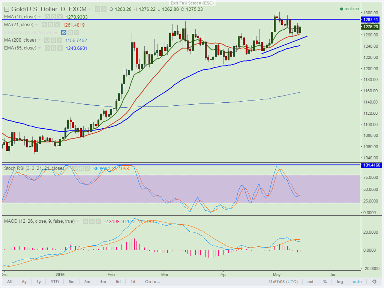Expand EMA (10, close) dropdown arrow

pos(39,17)
